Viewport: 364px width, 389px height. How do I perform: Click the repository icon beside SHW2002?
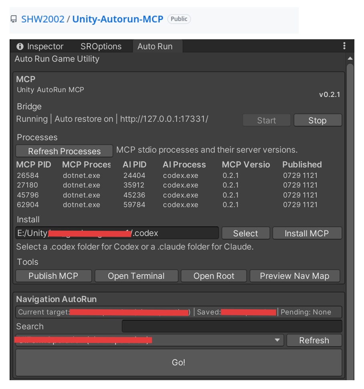click(x=14, y=19)
